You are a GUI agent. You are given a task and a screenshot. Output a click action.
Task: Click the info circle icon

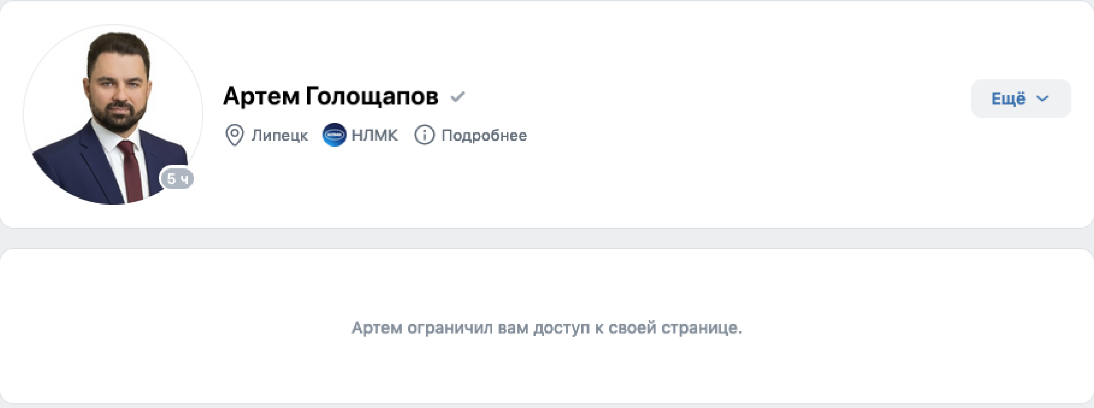424,135
